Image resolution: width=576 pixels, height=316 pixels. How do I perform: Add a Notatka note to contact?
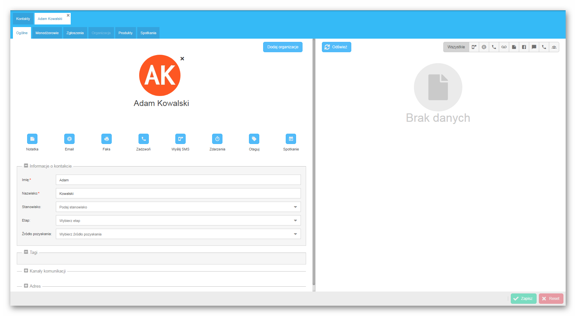point(32,139)
